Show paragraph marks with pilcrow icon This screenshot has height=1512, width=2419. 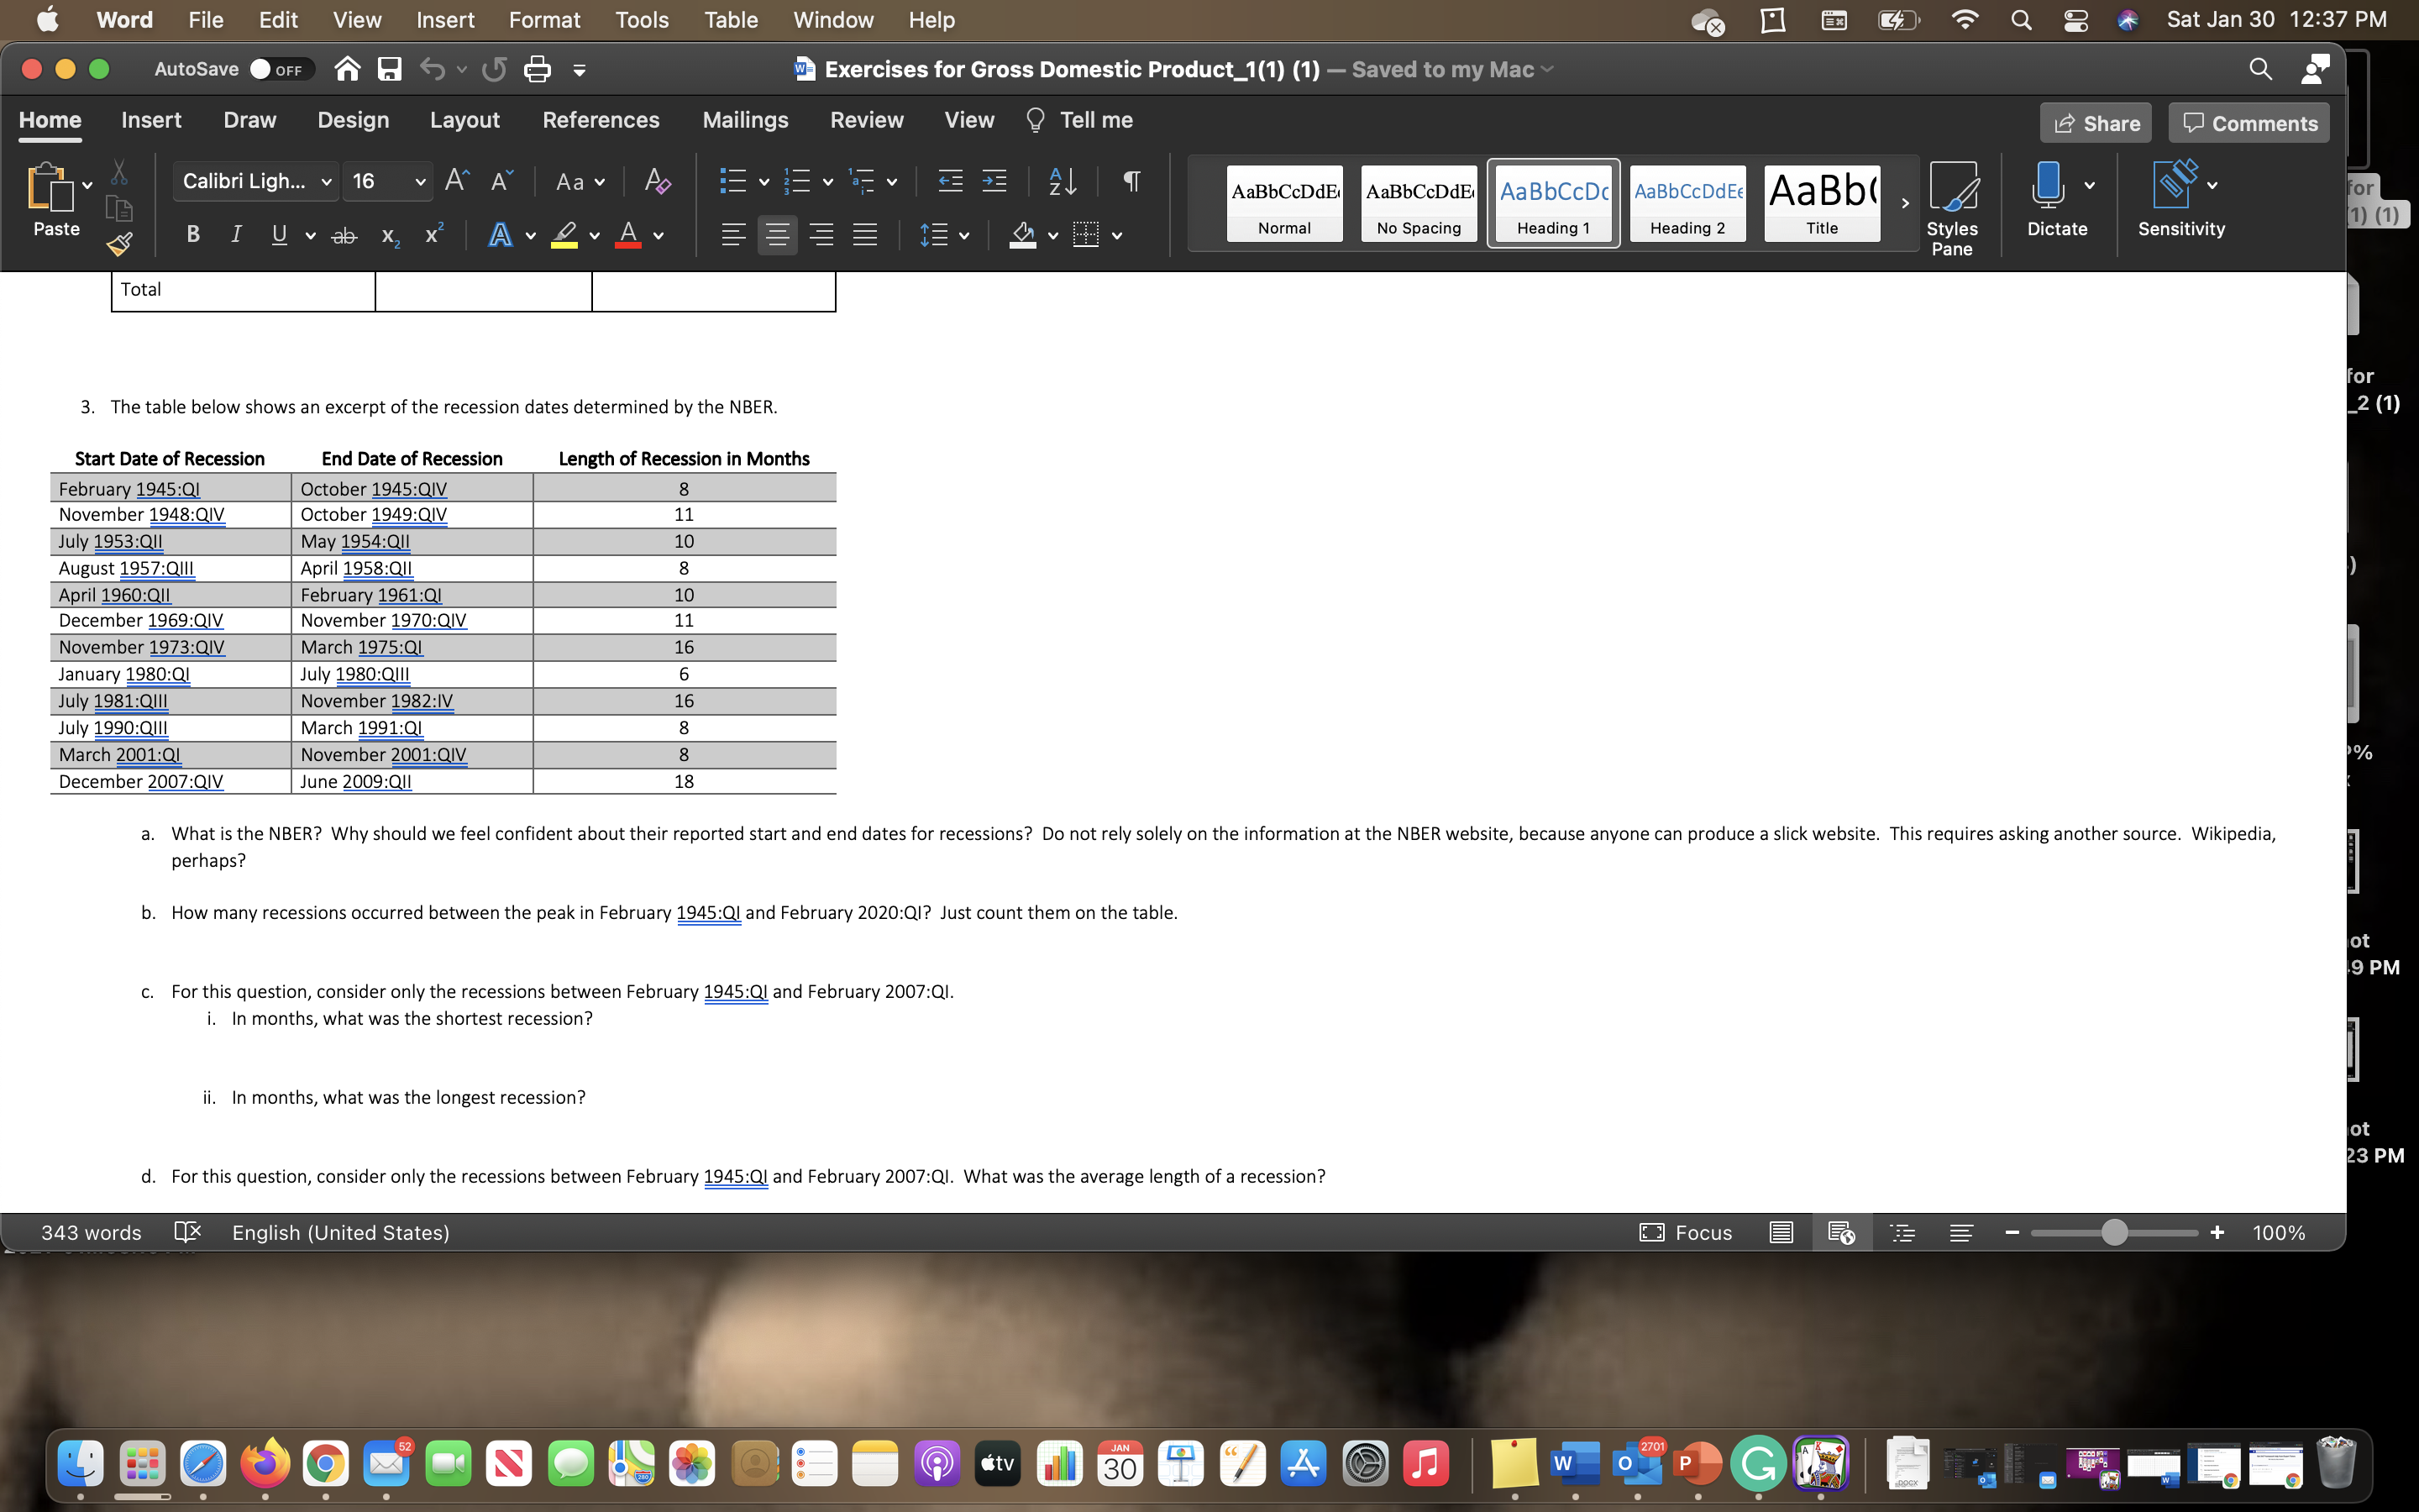point(1131,181)
